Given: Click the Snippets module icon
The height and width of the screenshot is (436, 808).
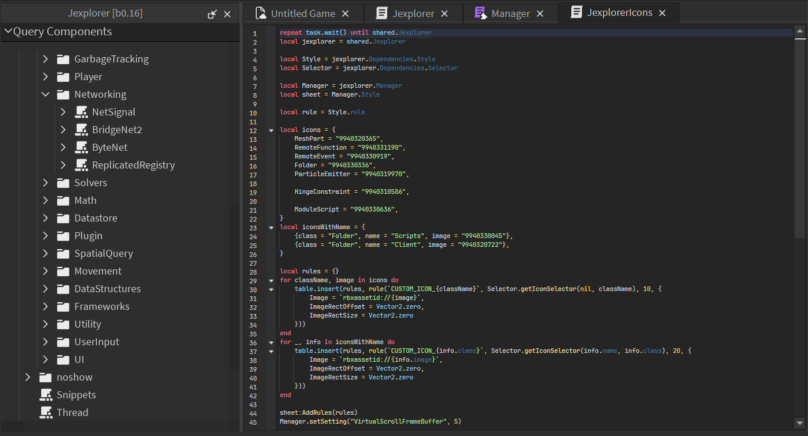Looking at the screenshot, I should pyautogui.click(x=46, y=395).
